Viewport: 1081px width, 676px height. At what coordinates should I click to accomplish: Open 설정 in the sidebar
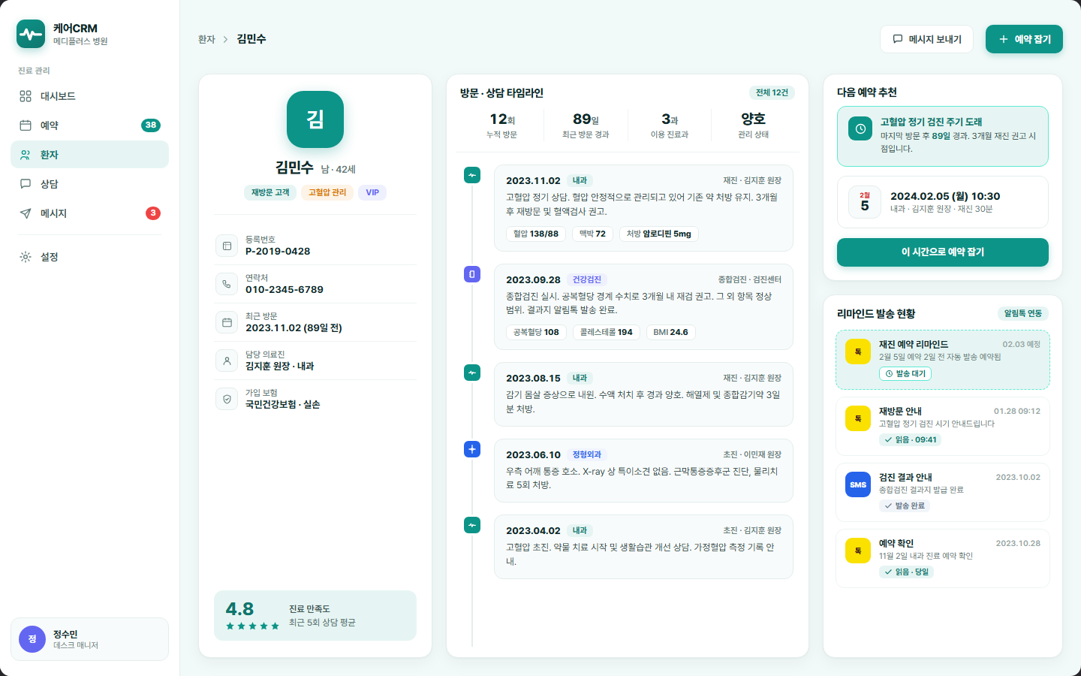(89, 257)
